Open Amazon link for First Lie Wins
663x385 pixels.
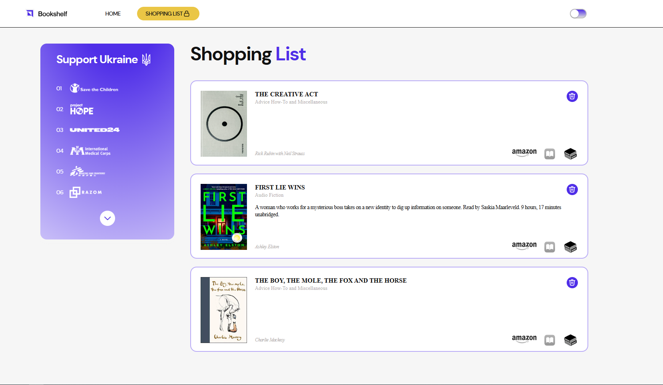point(524,245)
